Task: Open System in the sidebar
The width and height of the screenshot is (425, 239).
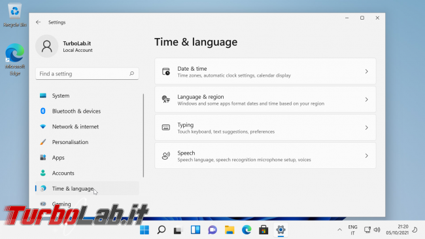Action: [x=87, y=96]
